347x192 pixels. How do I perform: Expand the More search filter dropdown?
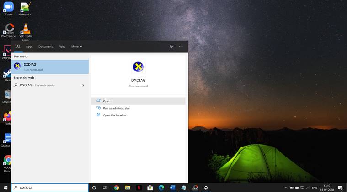click(x=76, y=47)
